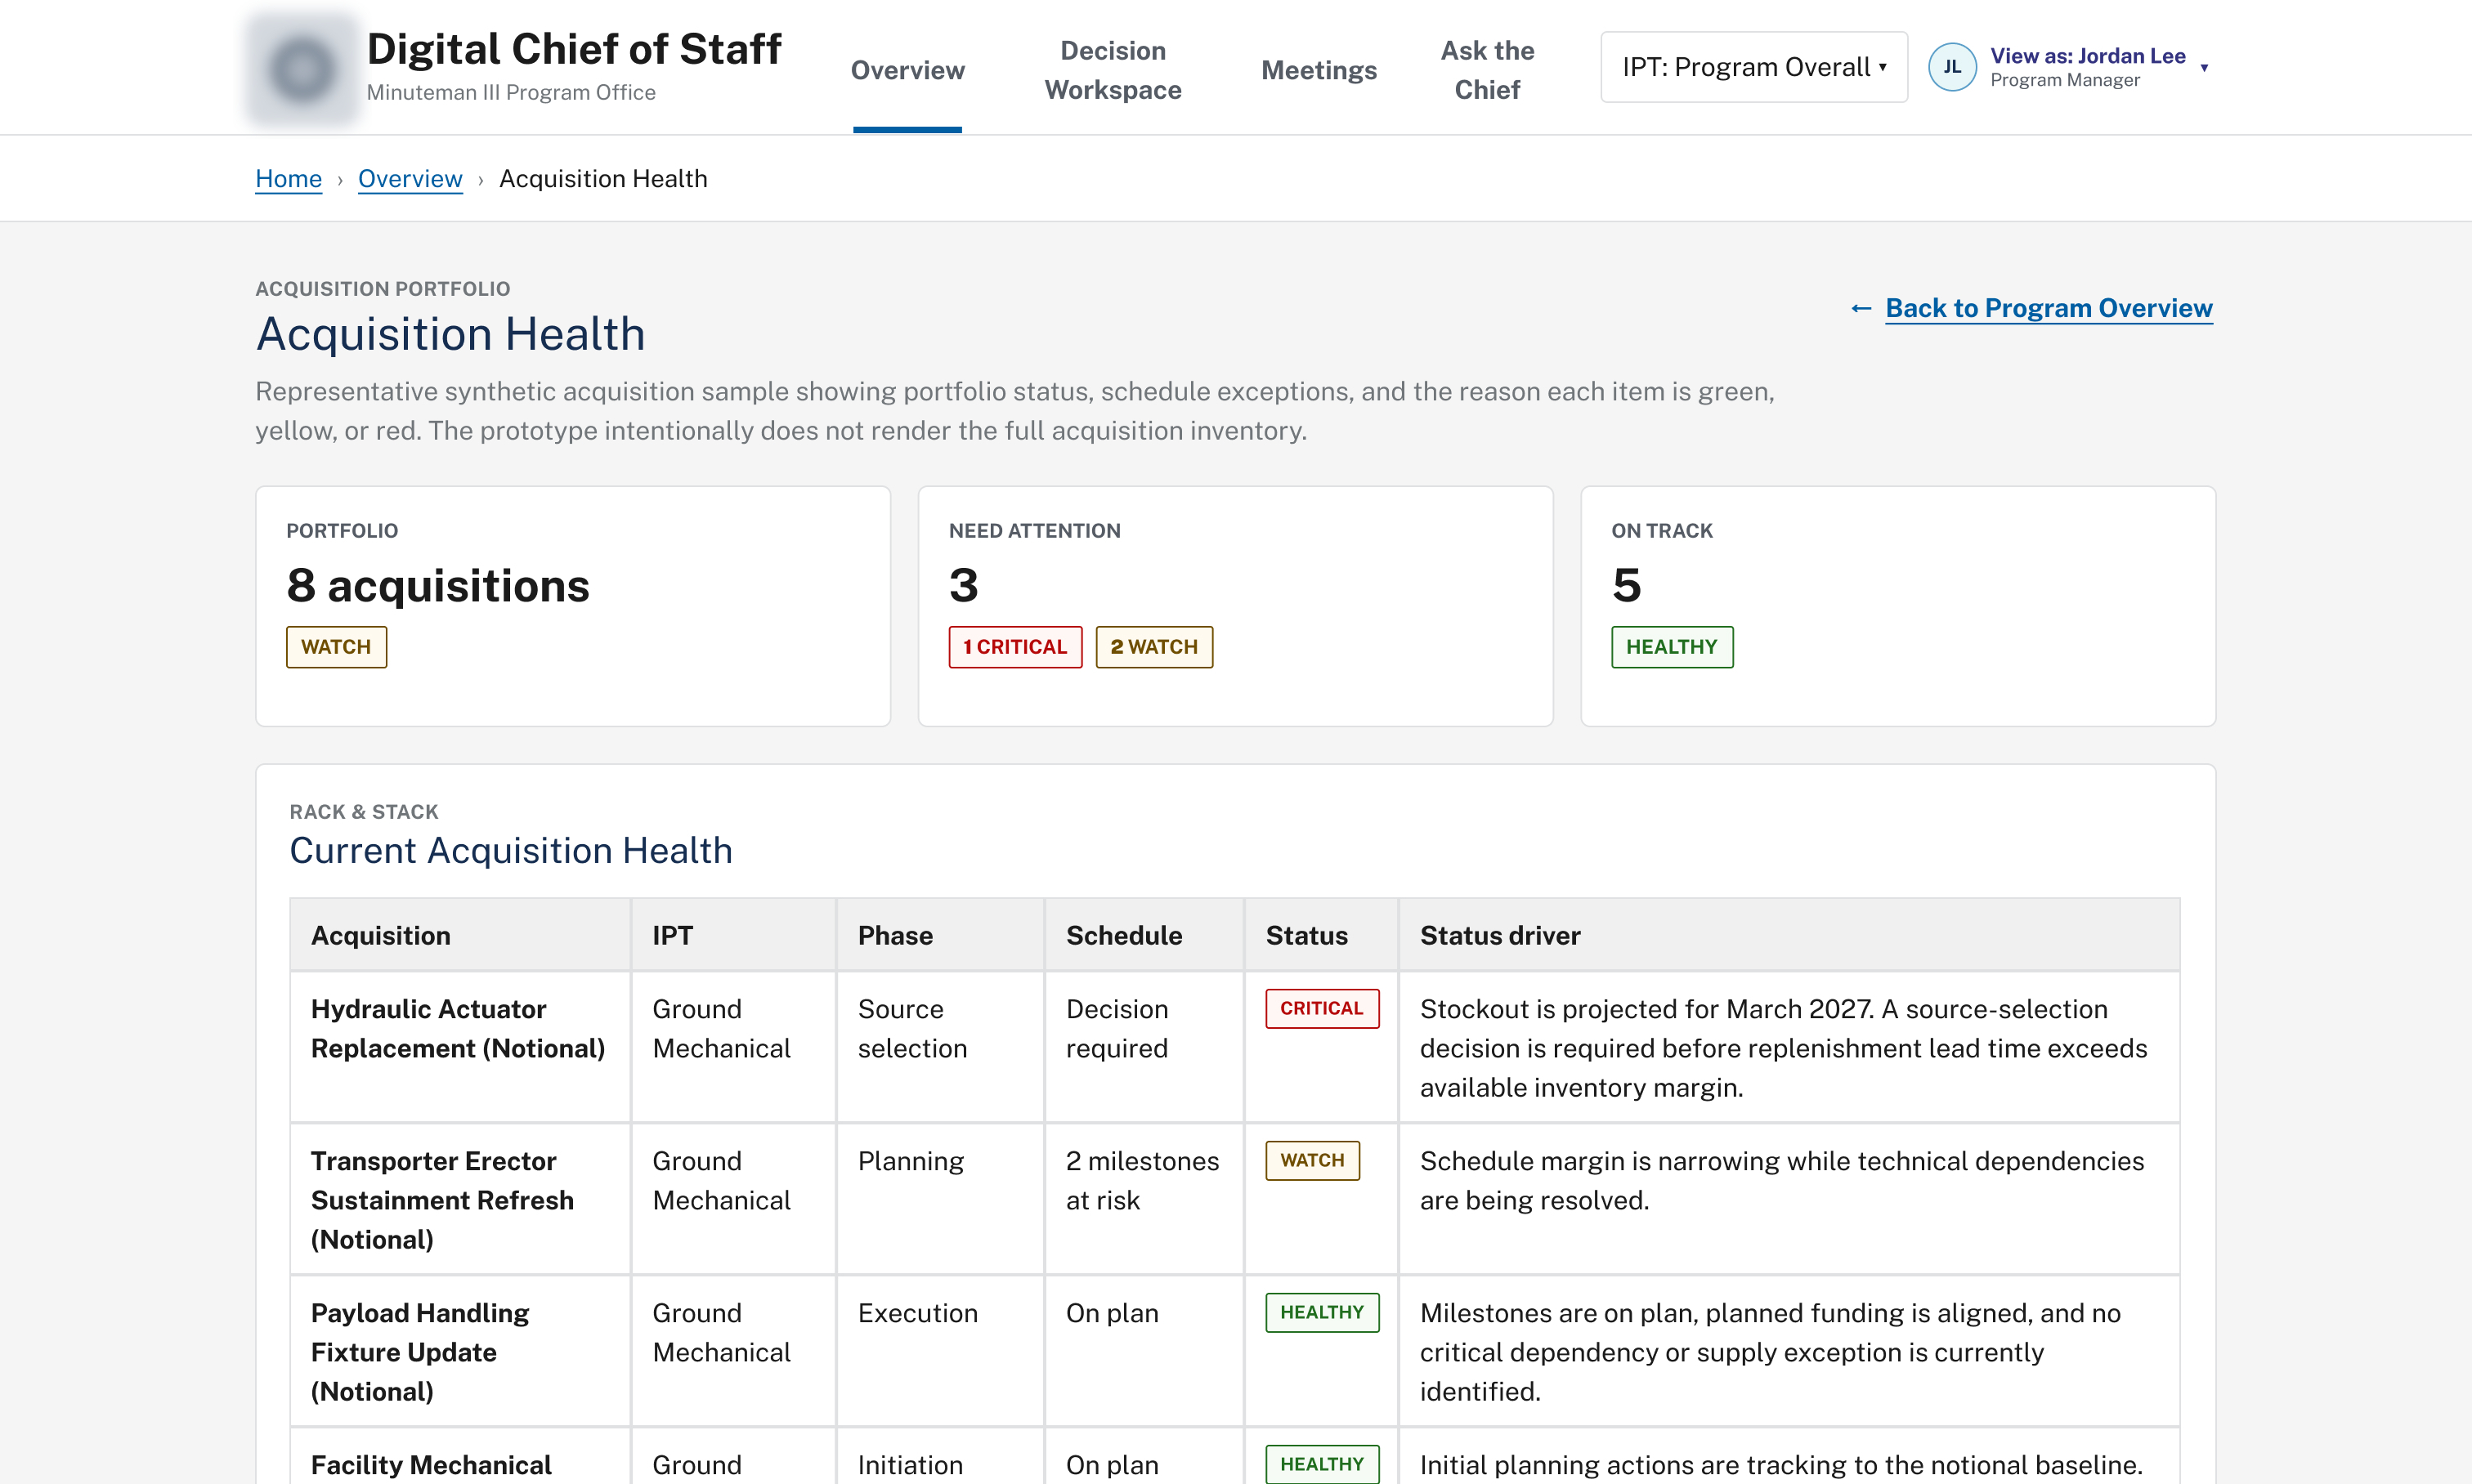This screenshot has height=1484, width=2472.
Task: Follow the Back to Program Overview link
Action: point(2049,308)
